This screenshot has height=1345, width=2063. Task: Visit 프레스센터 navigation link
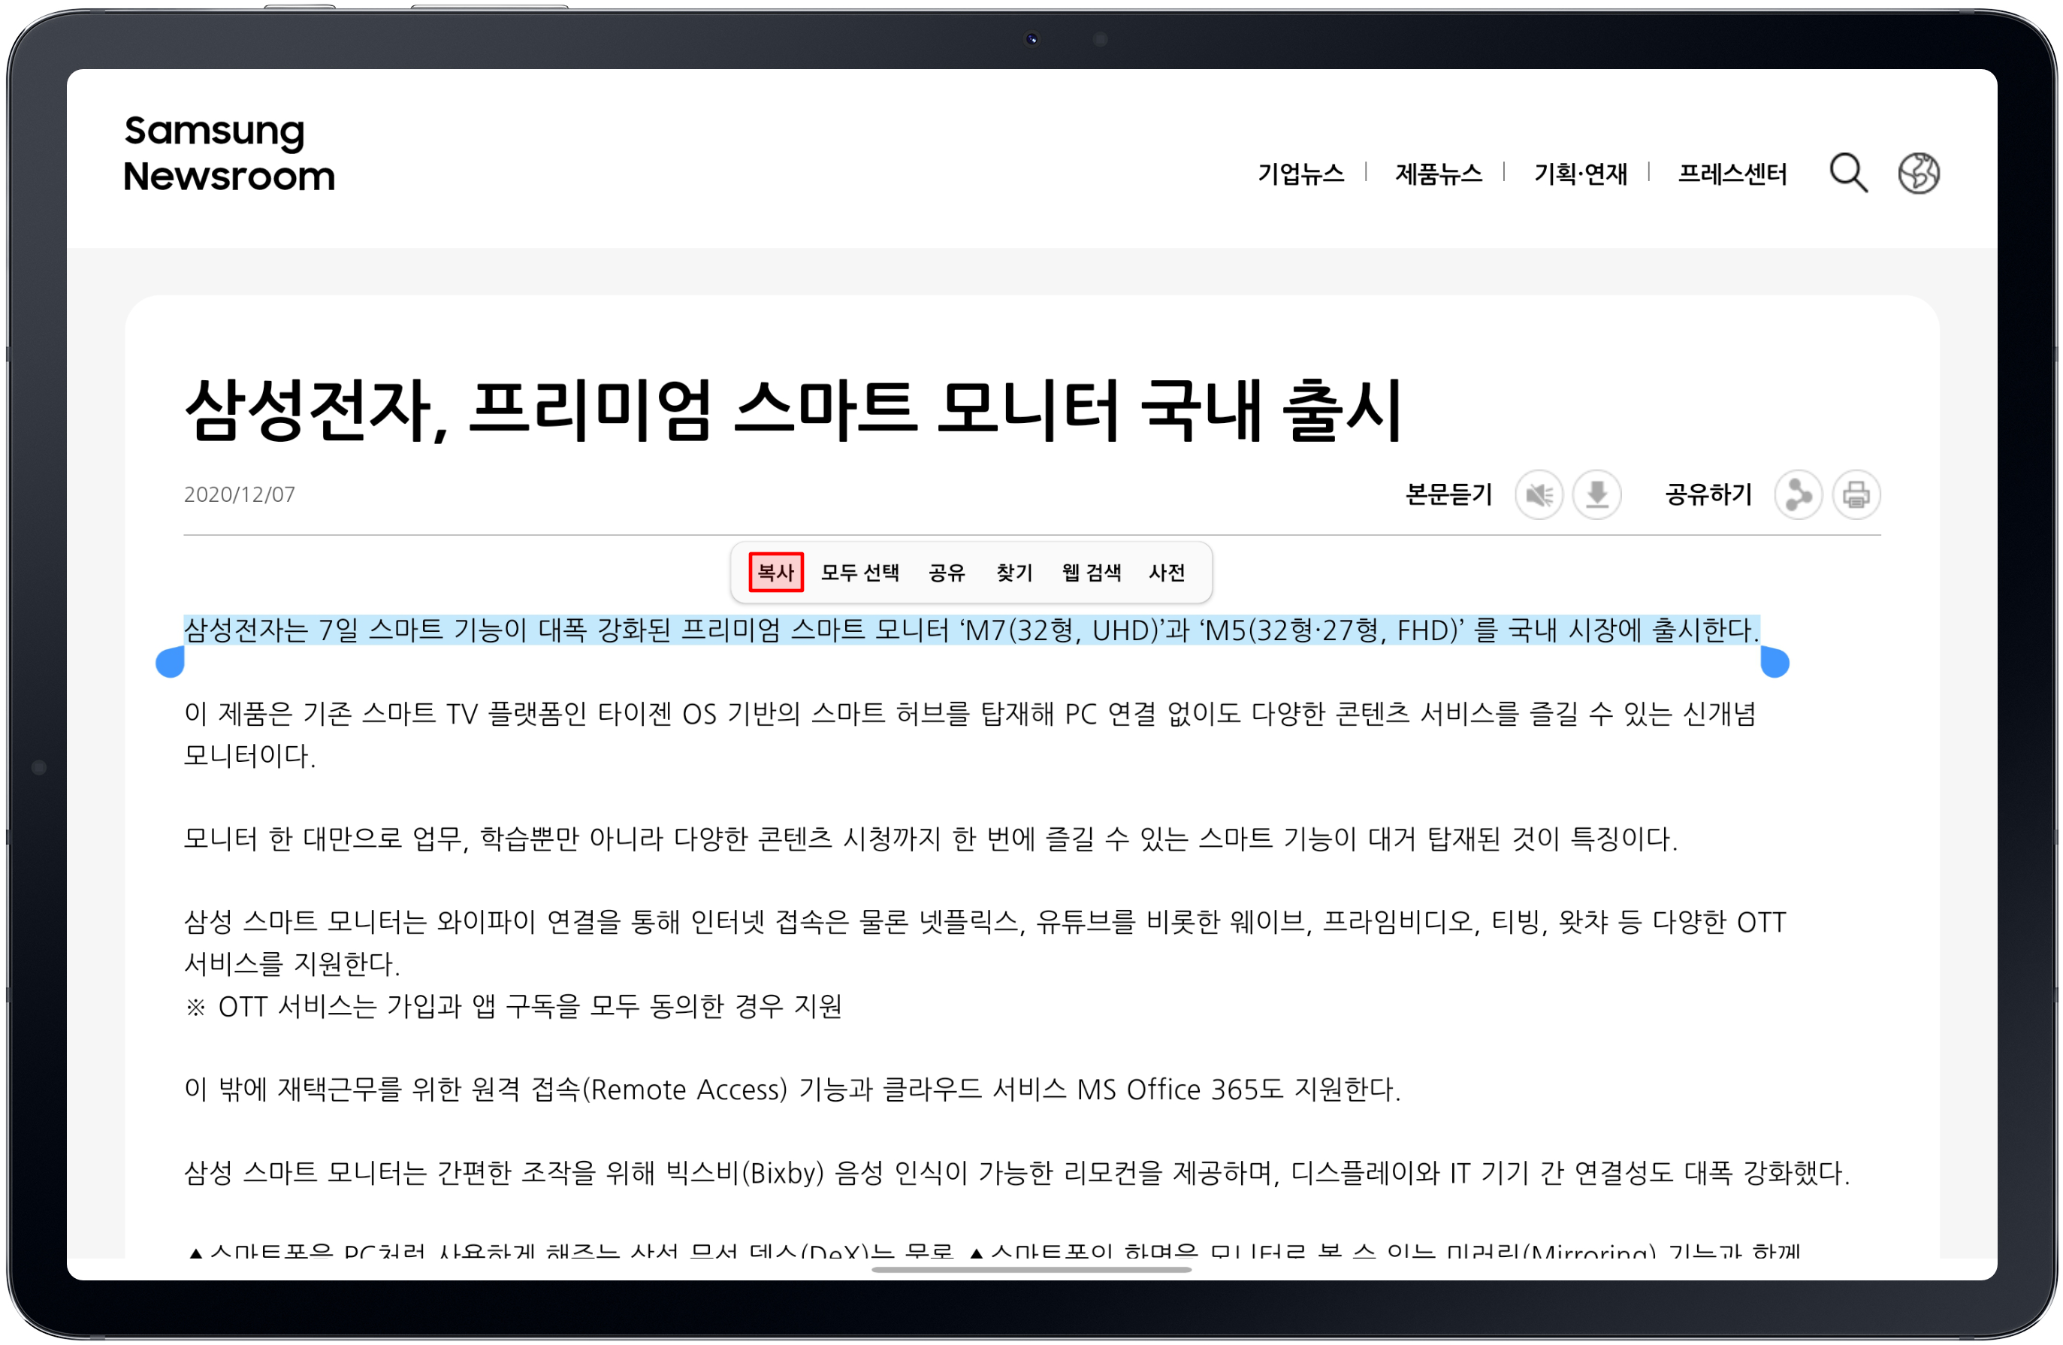tap(1732, 174)
